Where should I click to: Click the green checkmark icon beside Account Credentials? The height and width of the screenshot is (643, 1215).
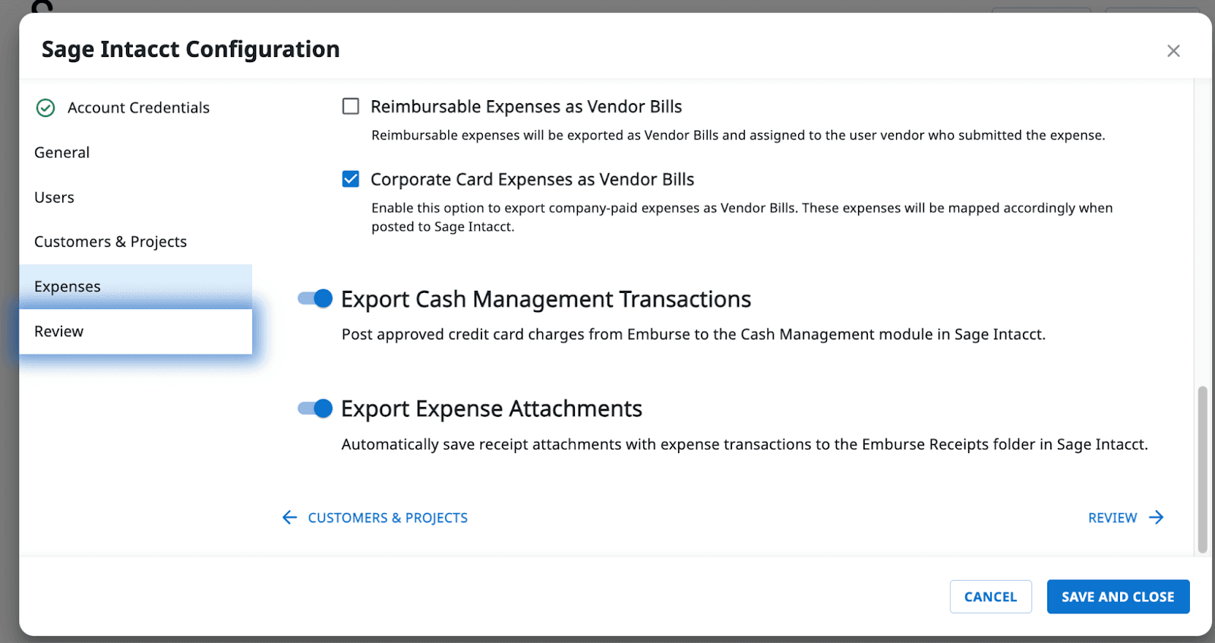coord(46,108)
